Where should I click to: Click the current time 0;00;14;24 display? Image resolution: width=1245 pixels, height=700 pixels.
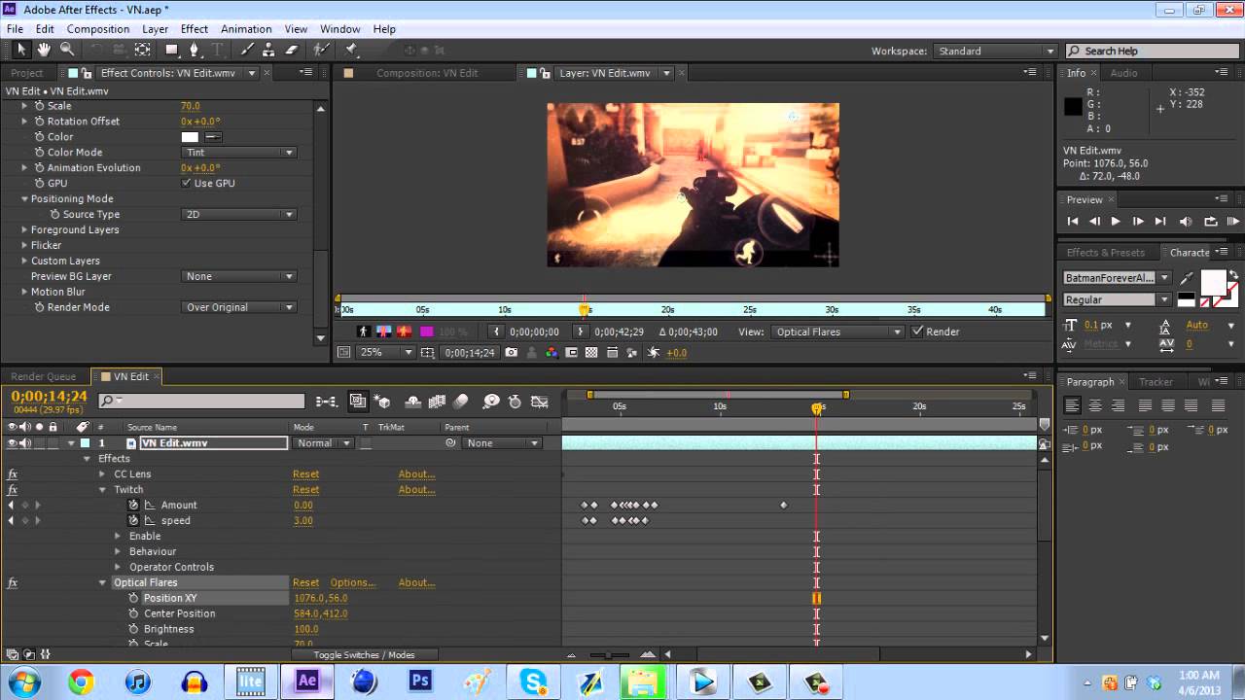[x=50, y=397]
